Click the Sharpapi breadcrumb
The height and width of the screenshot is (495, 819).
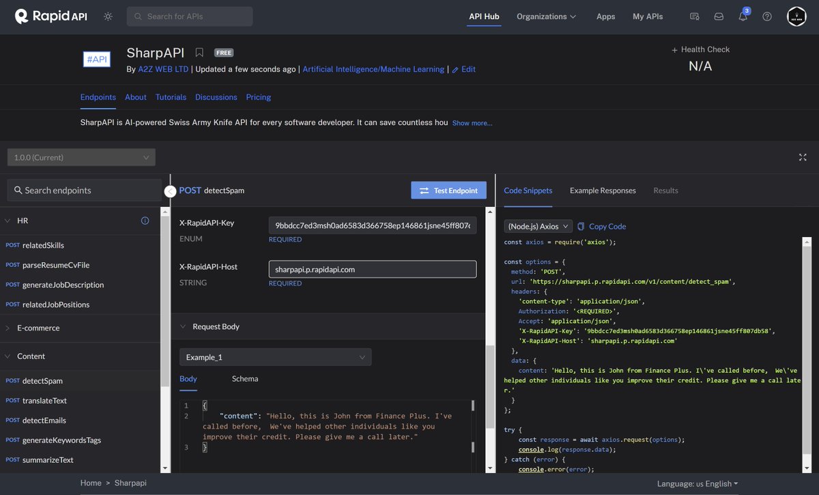point(130,483)
